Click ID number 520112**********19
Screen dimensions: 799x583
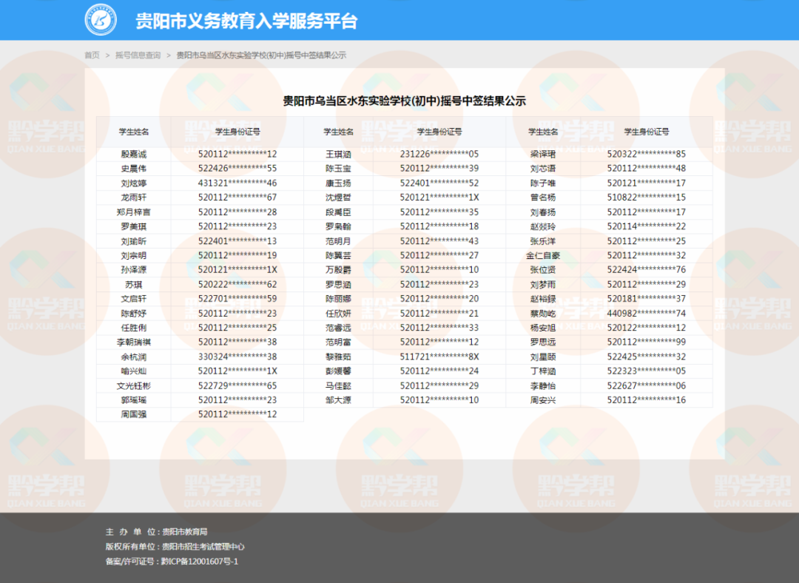(x=237, y=255)
